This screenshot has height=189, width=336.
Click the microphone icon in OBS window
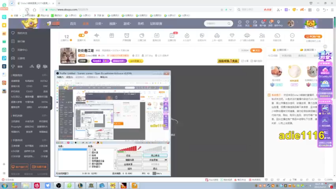139,148
